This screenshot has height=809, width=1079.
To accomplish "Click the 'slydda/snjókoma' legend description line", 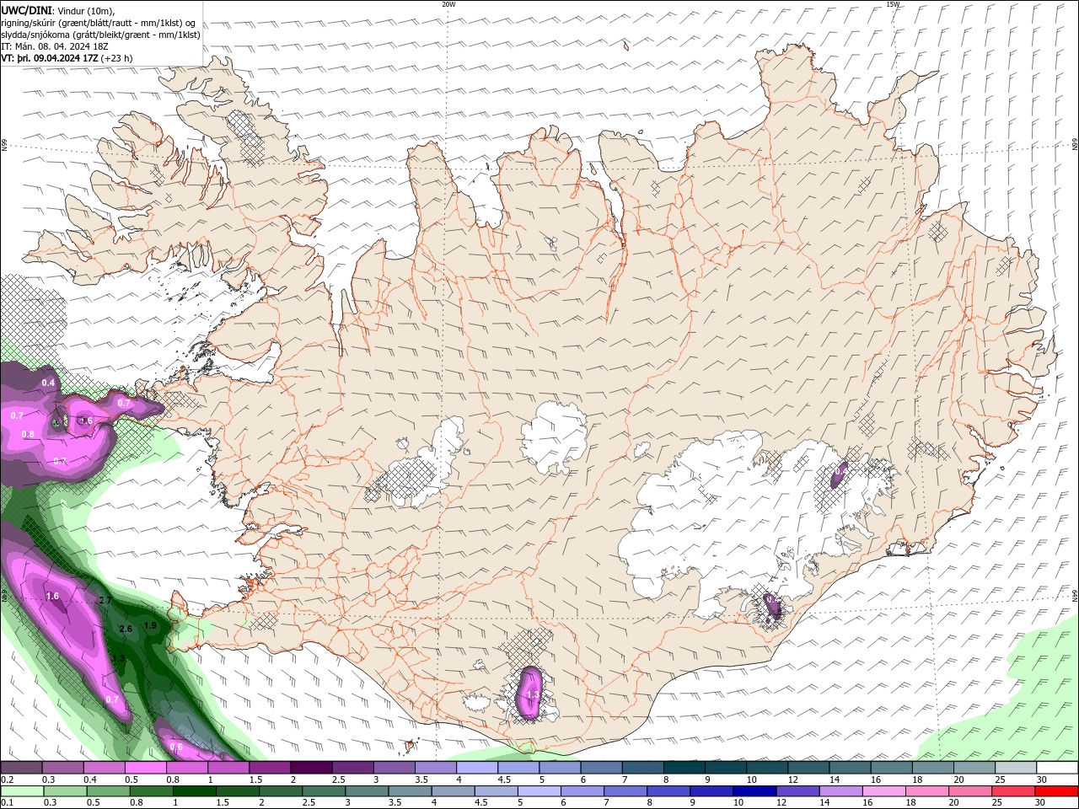I will coord(101,35).
